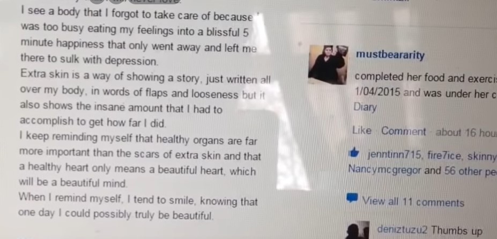The image size is (497, 239).
Task: Click the 'Thumbs up' comment text
Action: click(456, 231)
